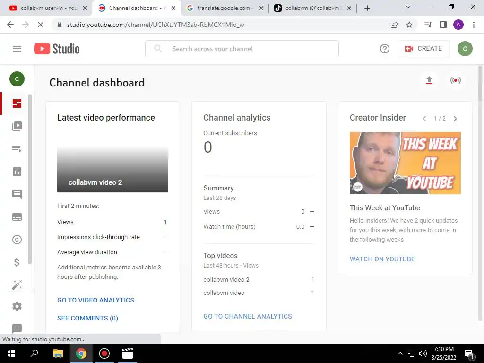
Task: Click the CREATE button
Action: (x=423, y=49)
